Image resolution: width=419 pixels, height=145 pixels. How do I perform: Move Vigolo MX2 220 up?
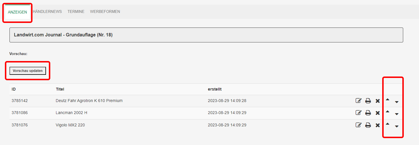click(x=387, y=124)
